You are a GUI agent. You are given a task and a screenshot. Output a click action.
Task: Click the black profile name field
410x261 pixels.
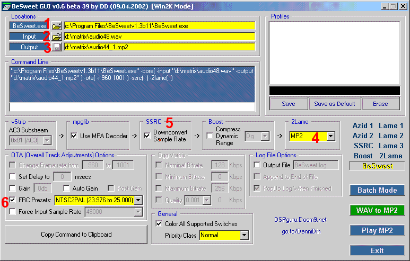(335, 91)
